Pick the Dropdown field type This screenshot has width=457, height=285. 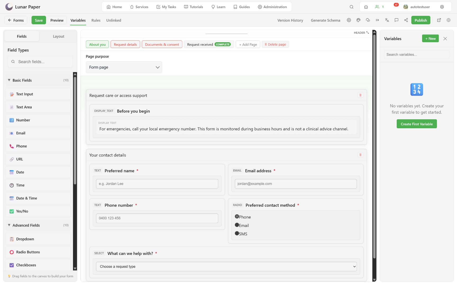click(38, 239)
